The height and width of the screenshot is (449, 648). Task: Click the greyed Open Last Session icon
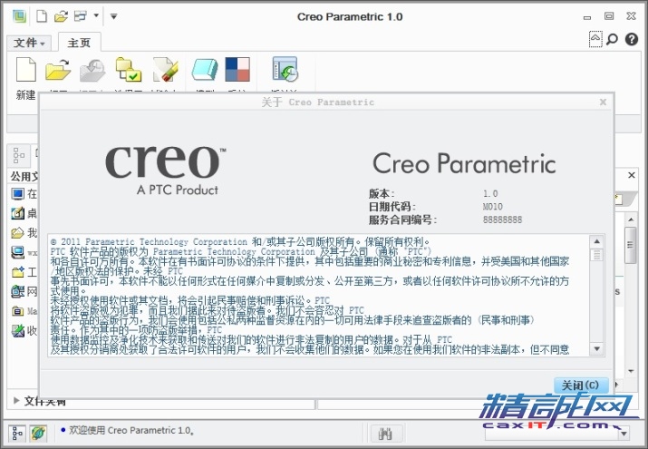pos(92,70)
